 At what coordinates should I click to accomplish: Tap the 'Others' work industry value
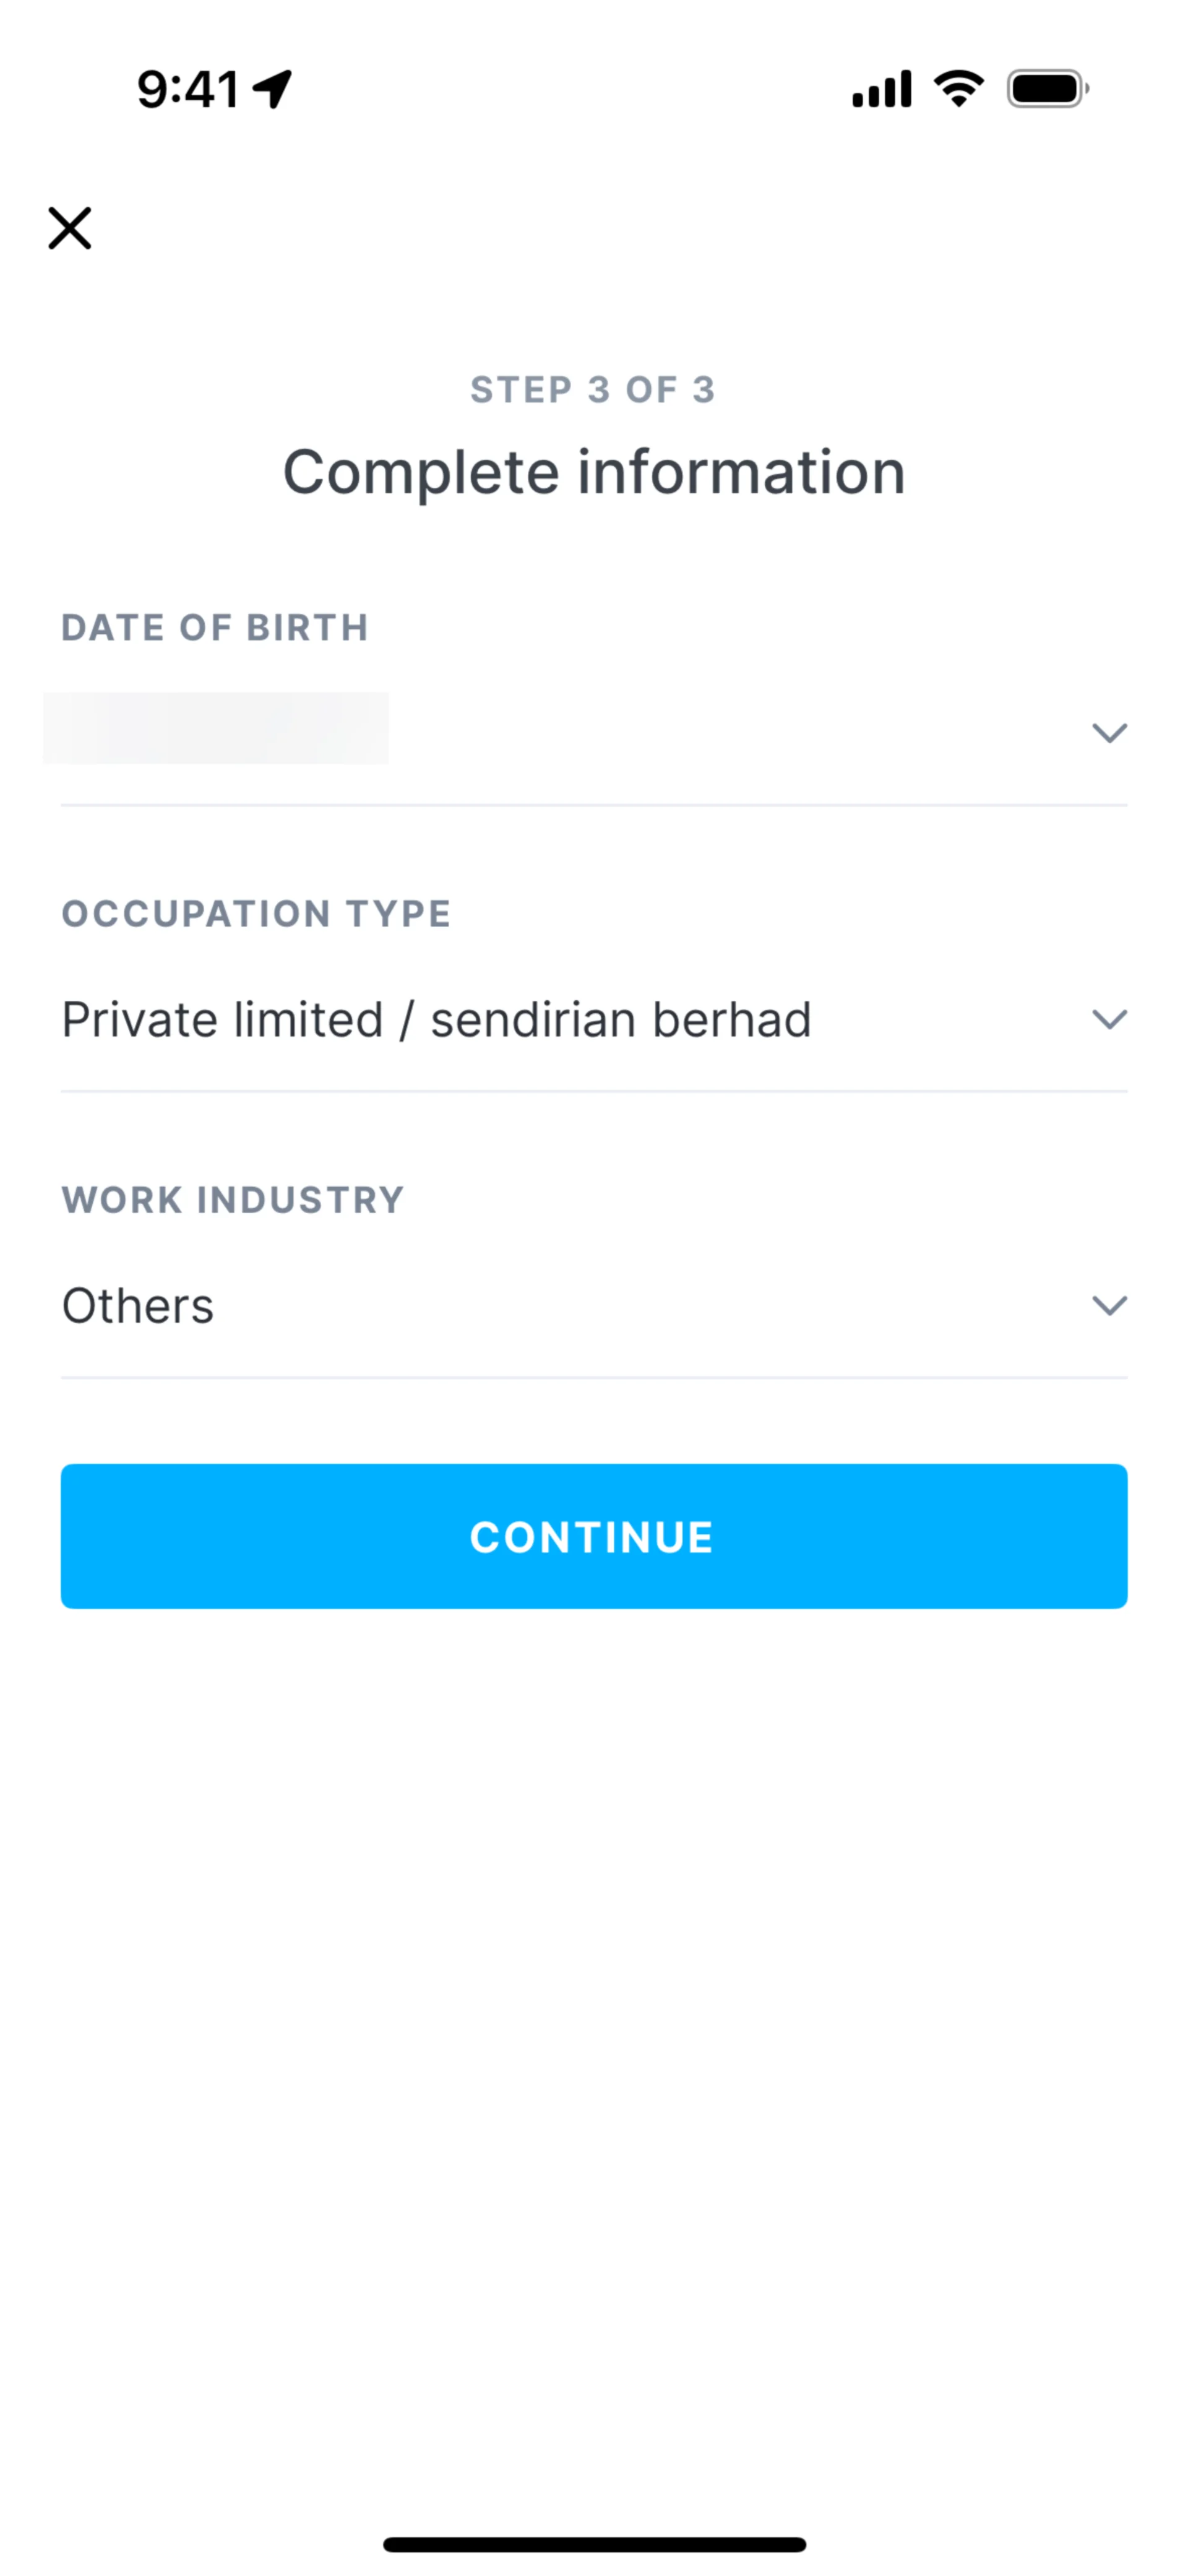pyautogui.click(x=138, y=1306)
